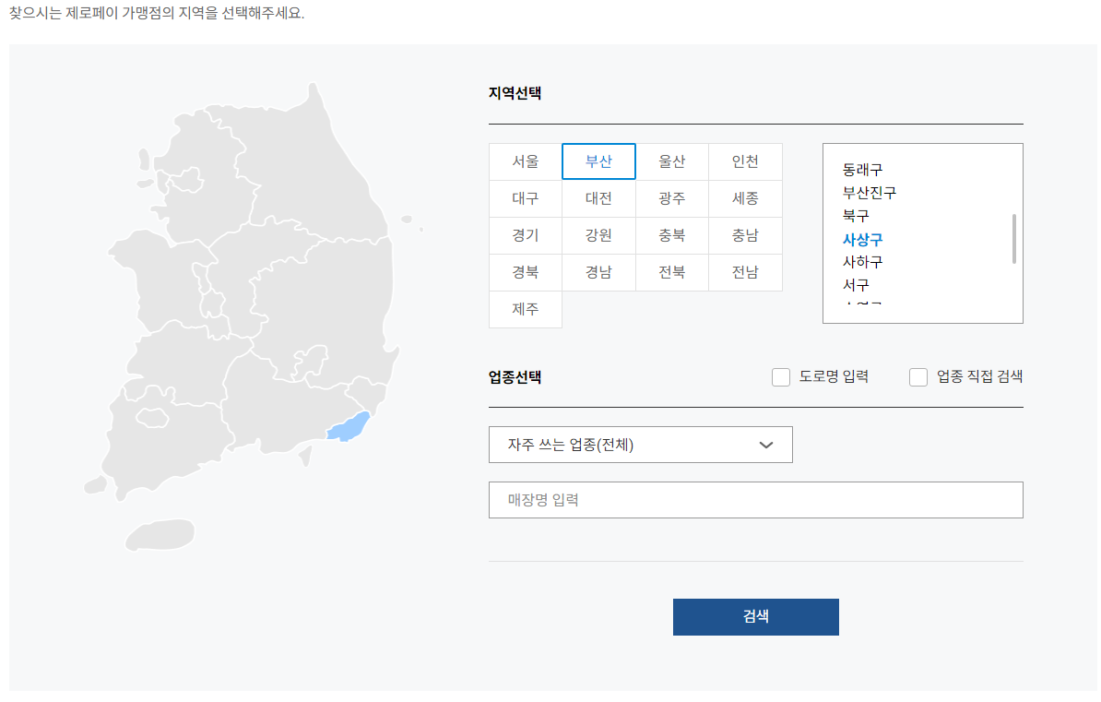The image size is (1101, 702).
Task: Select 동래구 in the district list
Action: tap(862, 170)
